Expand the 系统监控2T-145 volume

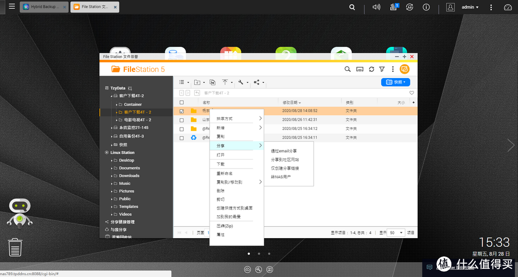[112, 128]
